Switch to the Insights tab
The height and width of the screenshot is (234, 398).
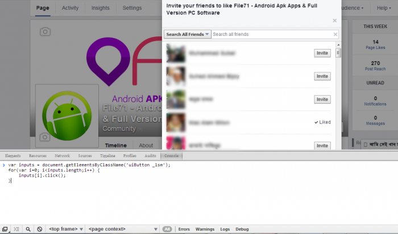click(x=100, y=8)
